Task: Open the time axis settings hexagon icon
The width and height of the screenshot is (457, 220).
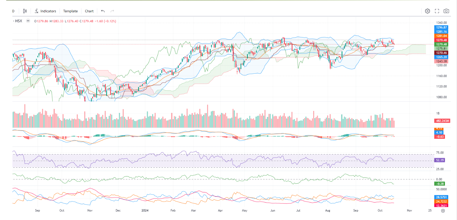Action: [x=443, y=211]
